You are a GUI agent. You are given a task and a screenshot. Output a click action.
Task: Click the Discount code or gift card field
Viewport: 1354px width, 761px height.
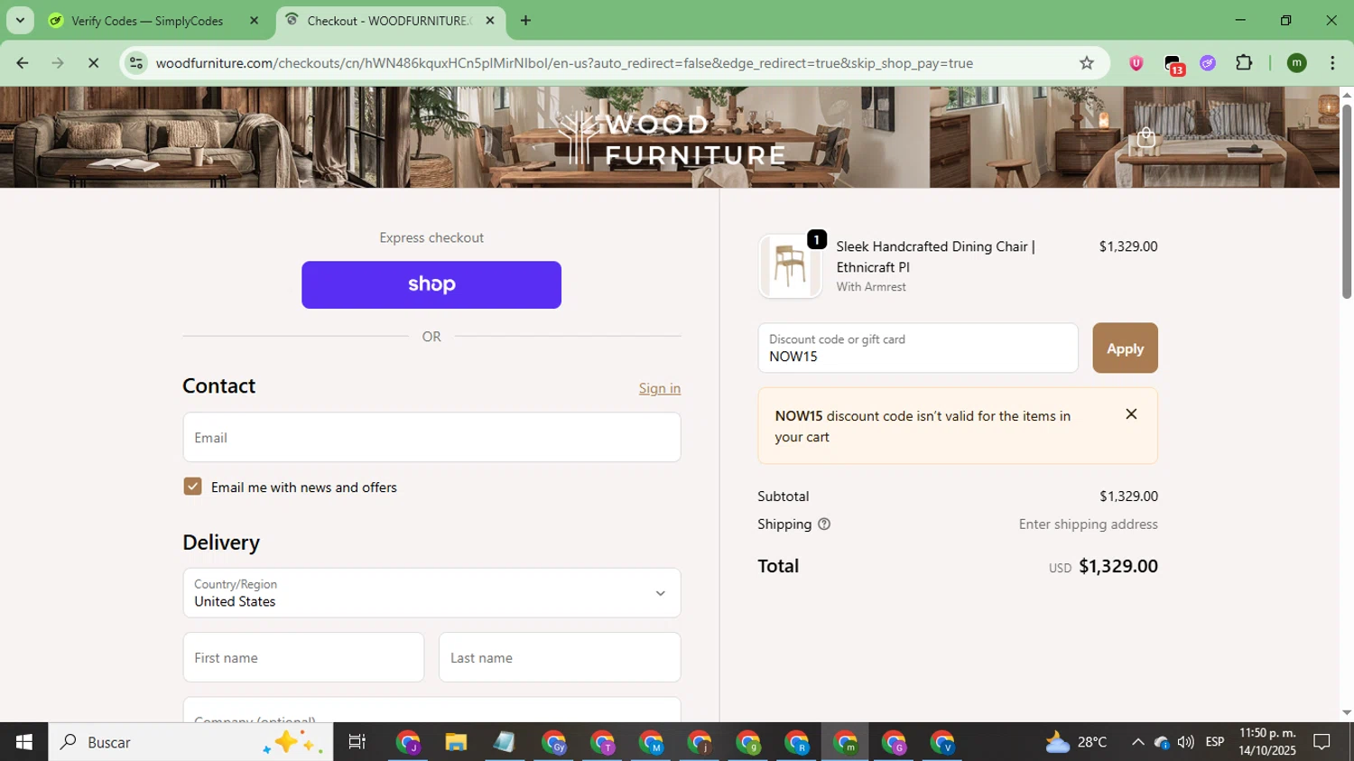tap(918, 348)
